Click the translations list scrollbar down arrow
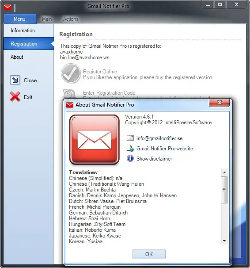This screenshot has height=268, width=250. click(x=224, y=241)
